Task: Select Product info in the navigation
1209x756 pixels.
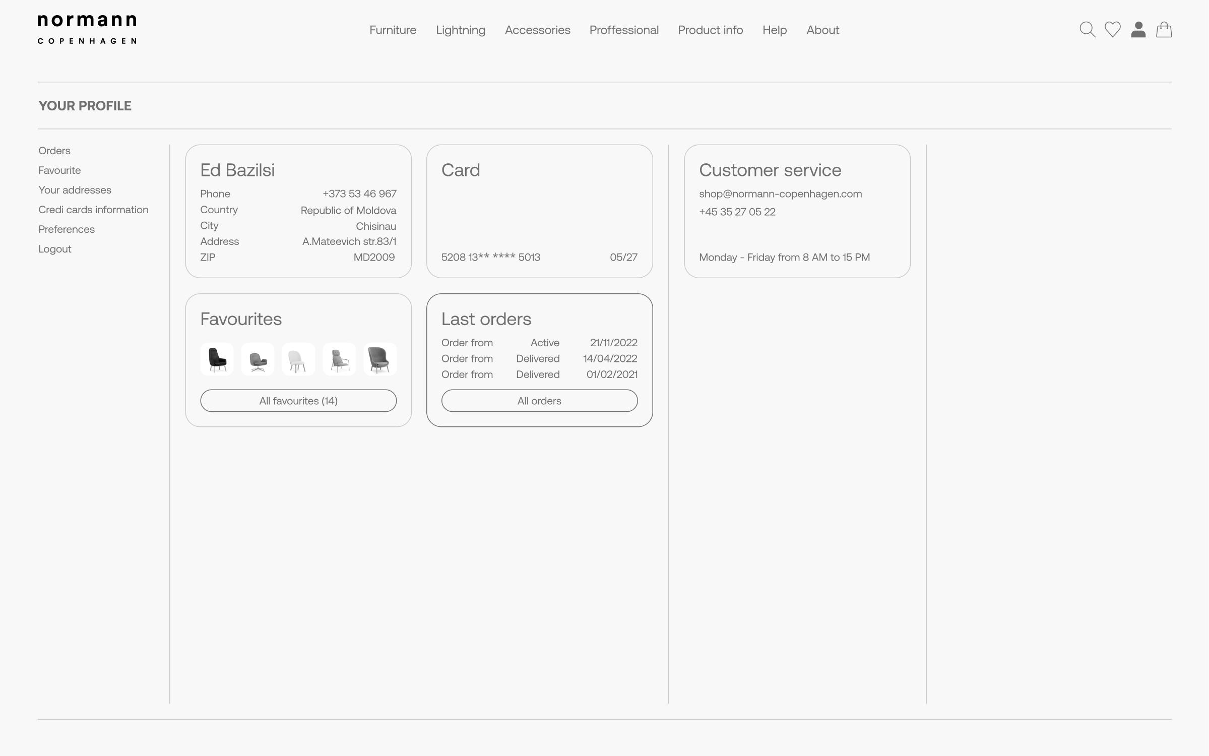Action: tap(710, 30)
